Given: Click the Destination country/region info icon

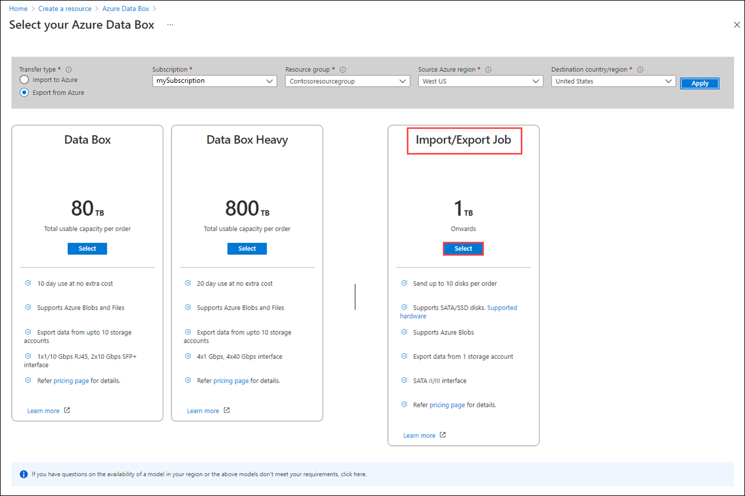Looking at the screenshot, I should [x=640, y=68].
